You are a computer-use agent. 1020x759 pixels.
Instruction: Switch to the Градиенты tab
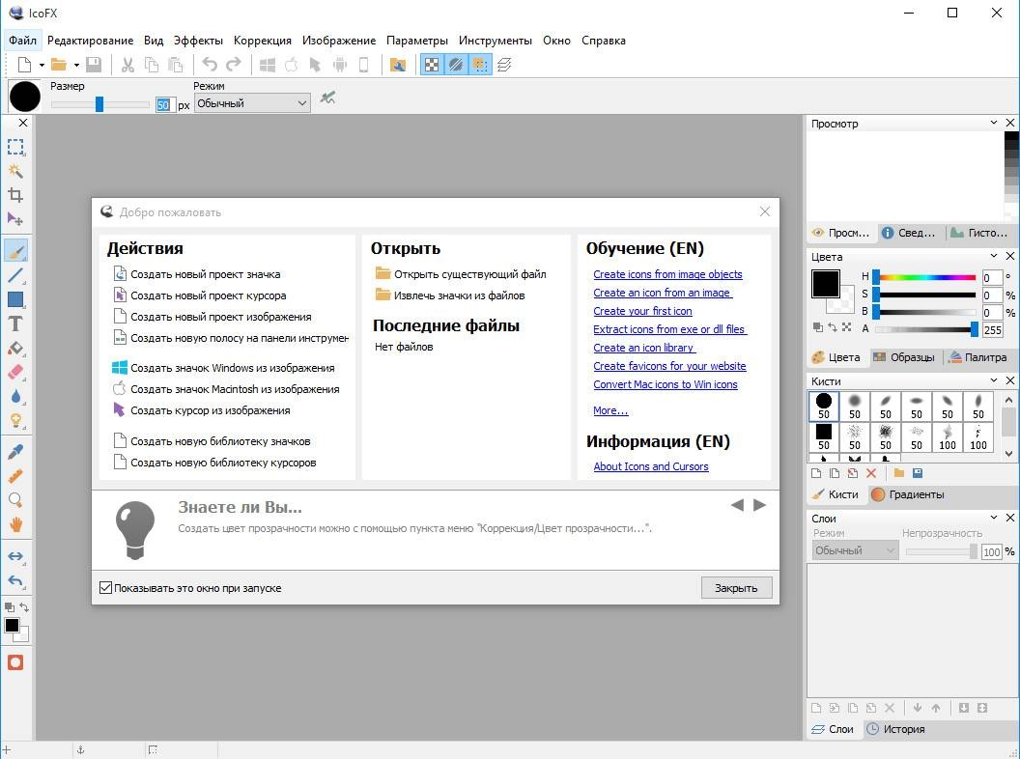click(908, 494)
